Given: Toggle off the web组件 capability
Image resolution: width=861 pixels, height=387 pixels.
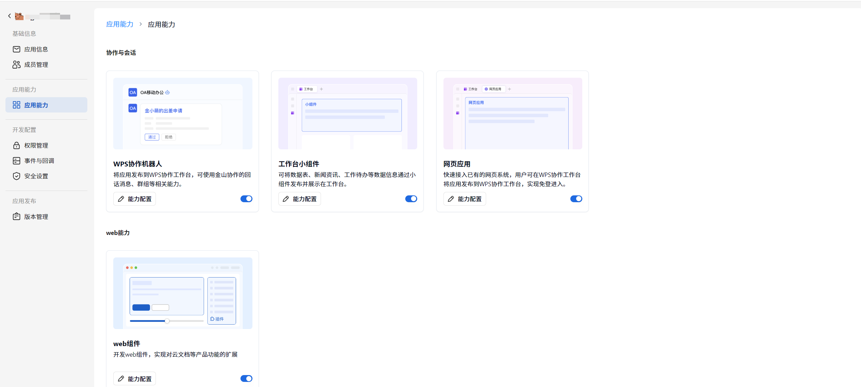Looking at the screenshot, I should point(246,378).
